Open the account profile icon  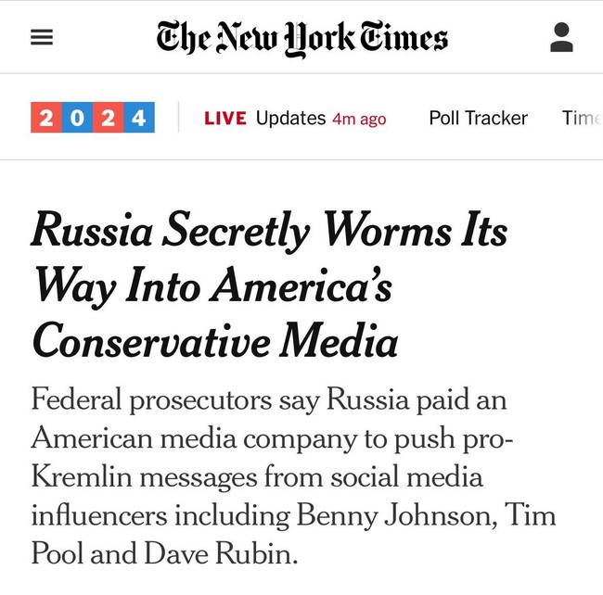[561, 37]
